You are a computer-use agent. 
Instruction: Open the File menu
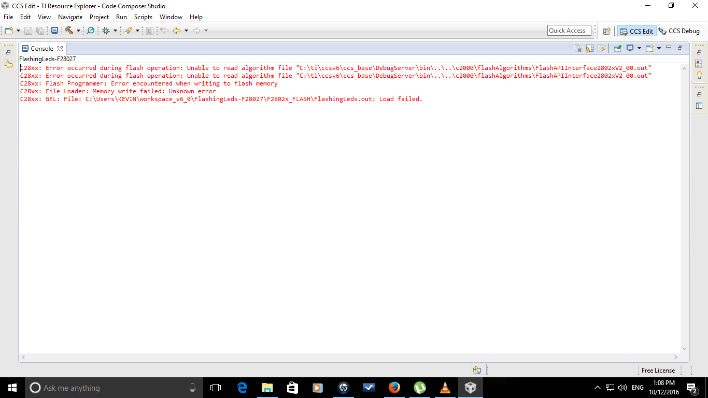(x=8, y=17)
